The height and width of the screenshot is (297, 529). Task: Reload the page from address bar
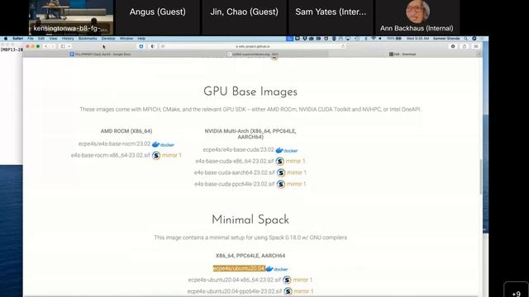(x=343, y=46)
